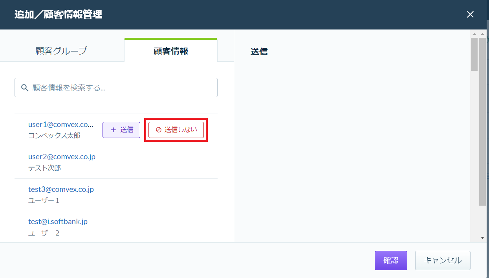Select the 顧客情報 tab
The height and width of the screenshot is (278, 489).
pos(171,51)
